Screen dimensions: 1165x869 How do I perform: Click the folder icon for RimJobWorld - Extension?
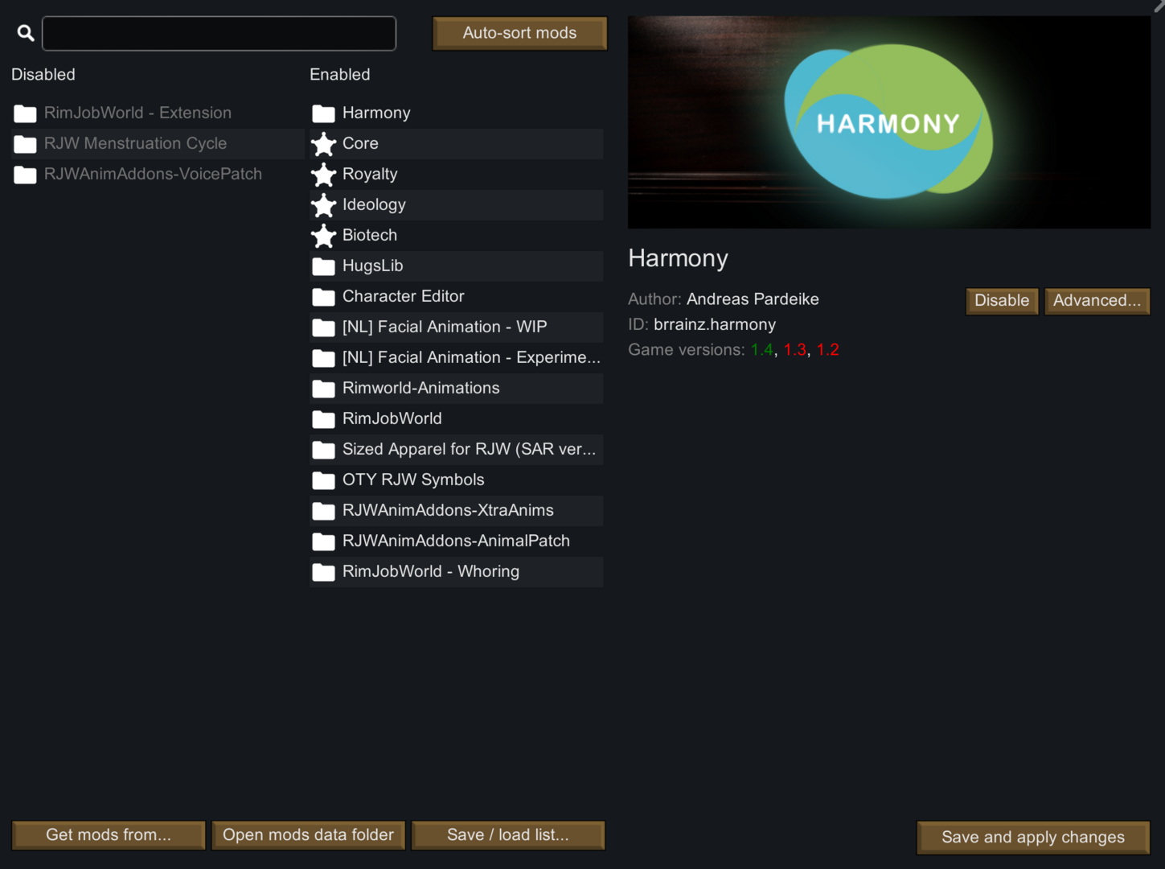(x=25, y=113)
